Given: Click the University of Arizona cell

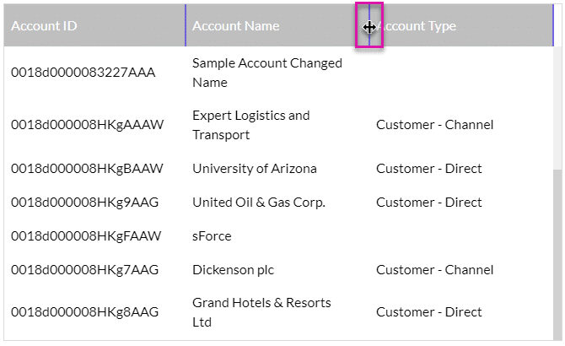Looking at the screenshot, I should tap(254, 169).
